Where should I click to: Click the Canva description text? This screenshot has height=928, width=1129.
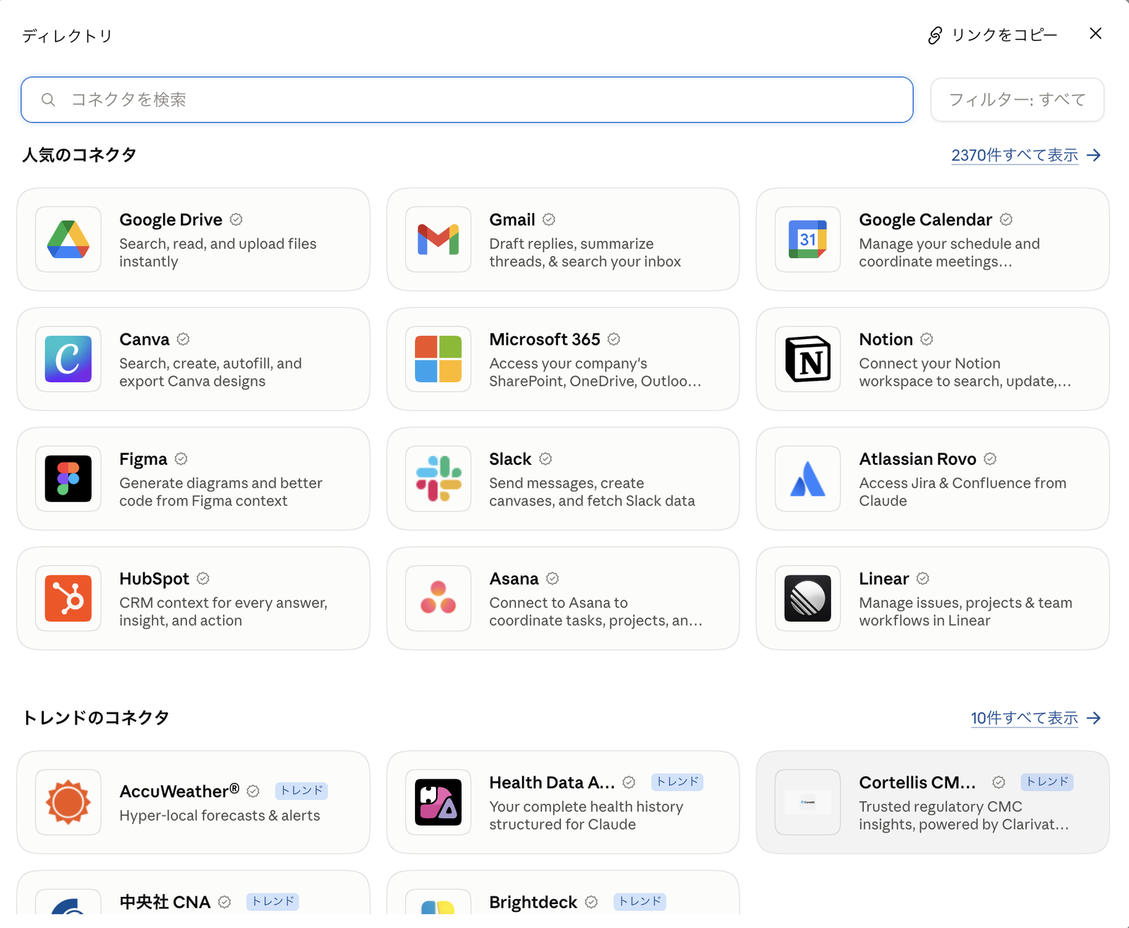210,372
